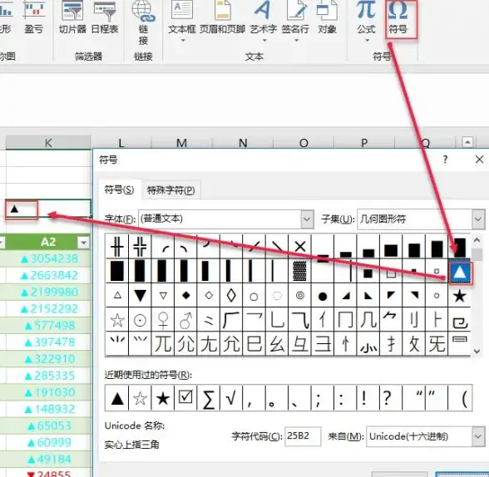Click the 链接 hyperlink button
Viewport: 489px width, 477px height.
click(143, 22)
